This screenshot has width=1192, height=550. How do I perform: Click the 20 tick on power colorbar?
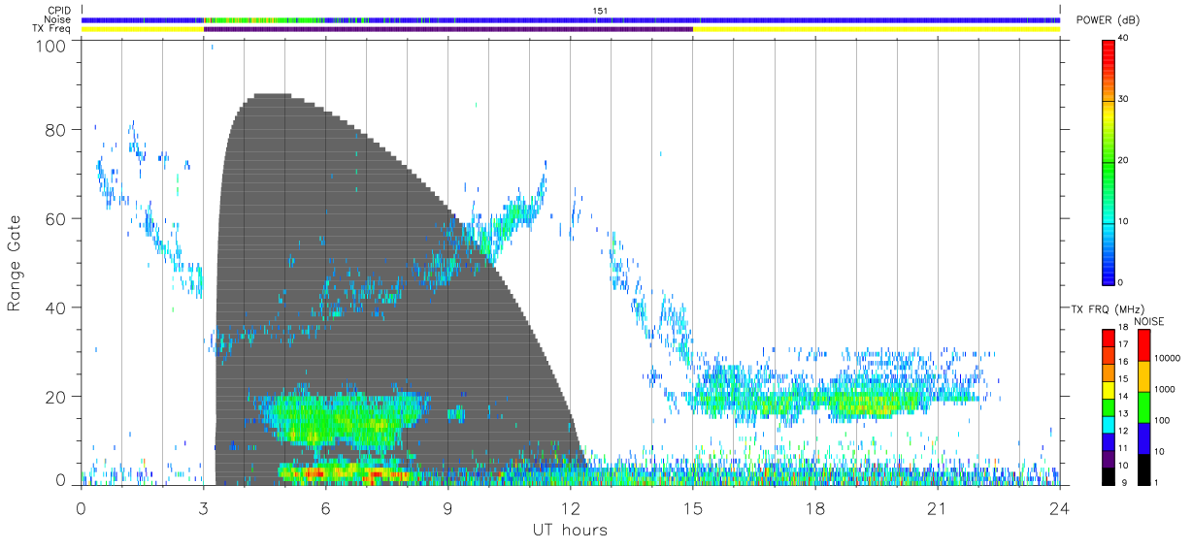(x=1124, y=160)
